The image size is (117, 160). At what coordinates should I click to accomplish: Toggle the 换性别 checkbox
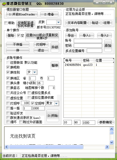click(x=8, y=72)
